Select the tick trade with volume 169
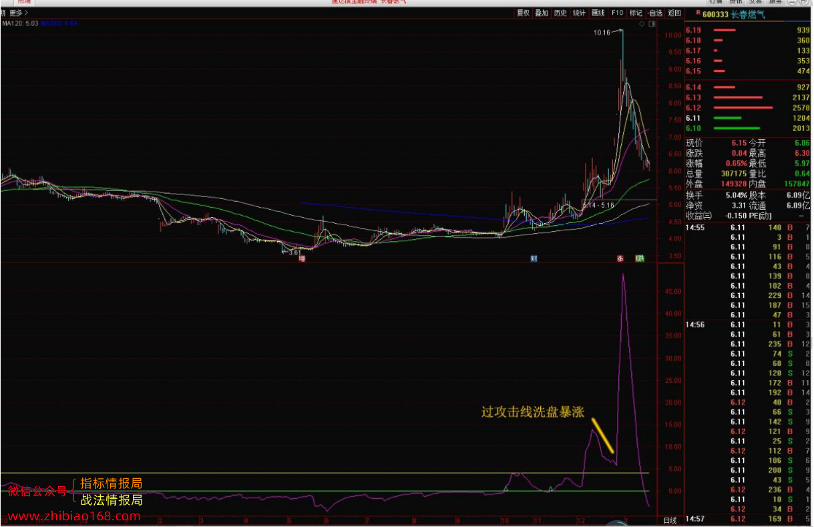 pos(748,519)
